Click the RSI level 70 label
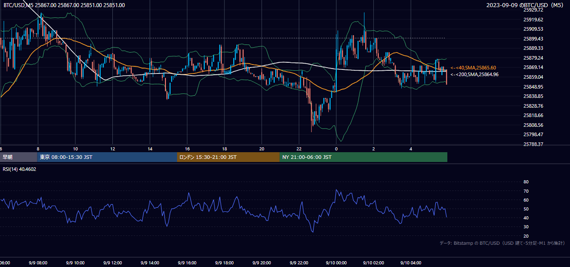This screenshot has height=267, width=570. click(526, 191)
